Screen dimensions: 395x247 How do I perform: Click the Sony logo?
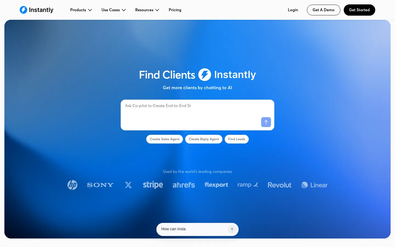[x=100, y=185]
